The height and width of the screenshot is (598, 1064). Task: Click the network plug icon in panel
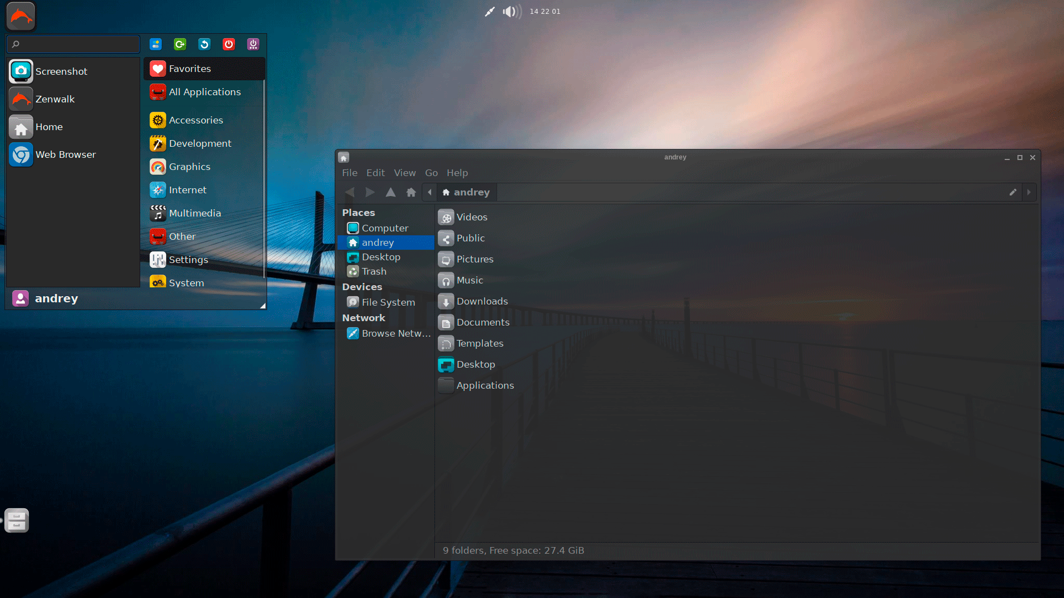[489, 12]
